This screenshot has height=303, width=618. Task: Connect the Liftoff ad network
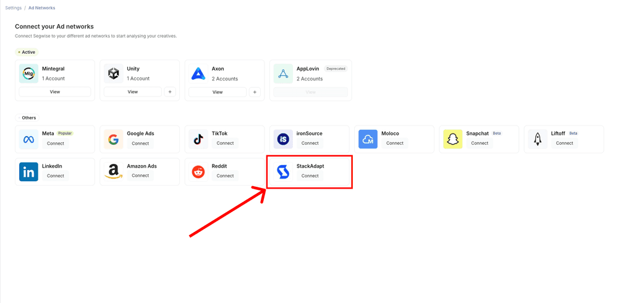pos(564,143)
